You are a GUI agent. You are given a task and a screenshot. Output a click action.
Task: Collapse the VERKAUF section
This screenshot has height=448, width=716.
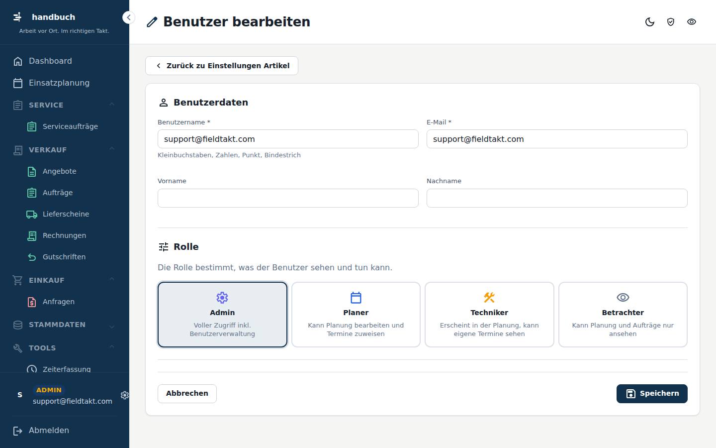[x=112, y=149]
